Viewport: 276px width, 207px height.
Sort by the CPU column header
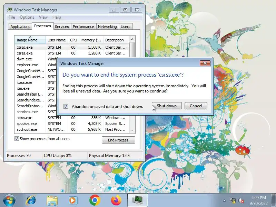73,40
